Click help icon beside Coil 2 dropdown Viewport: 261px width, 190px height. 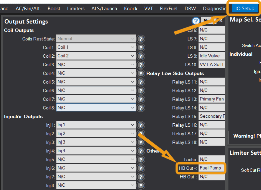[x=141, y=56]
